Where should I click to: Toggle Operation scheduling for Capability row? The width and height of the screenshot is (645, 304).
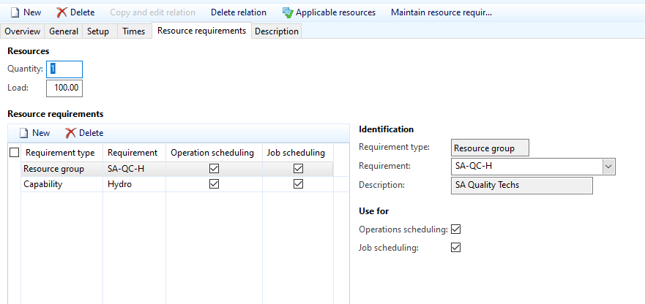point(214,184)
